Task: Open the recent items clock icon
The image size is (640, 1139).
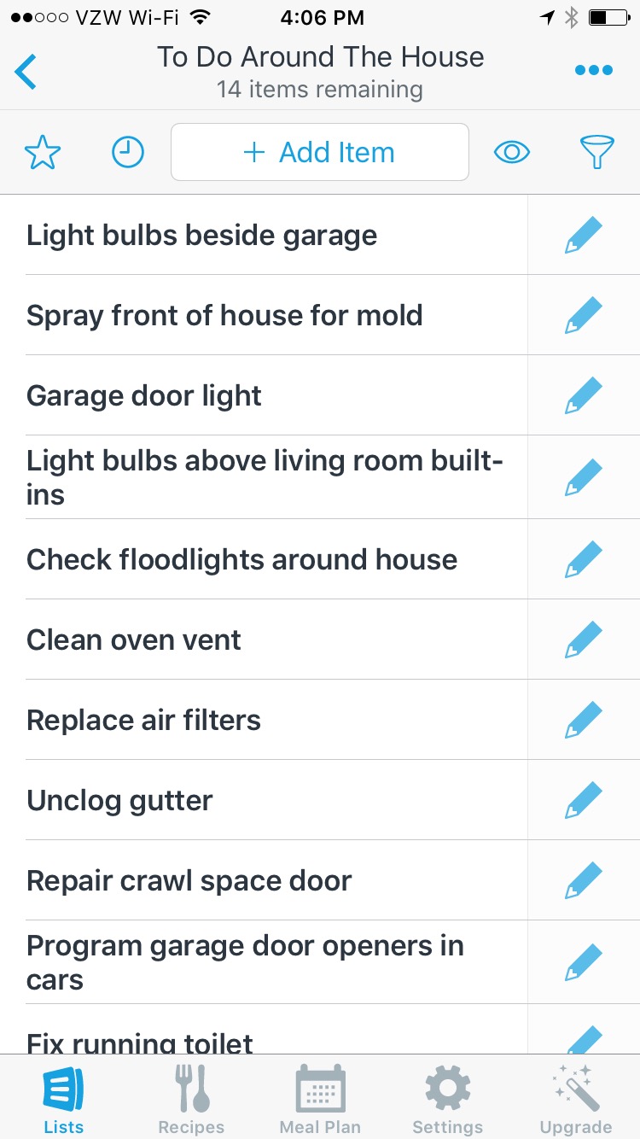Action: point(128,153)
